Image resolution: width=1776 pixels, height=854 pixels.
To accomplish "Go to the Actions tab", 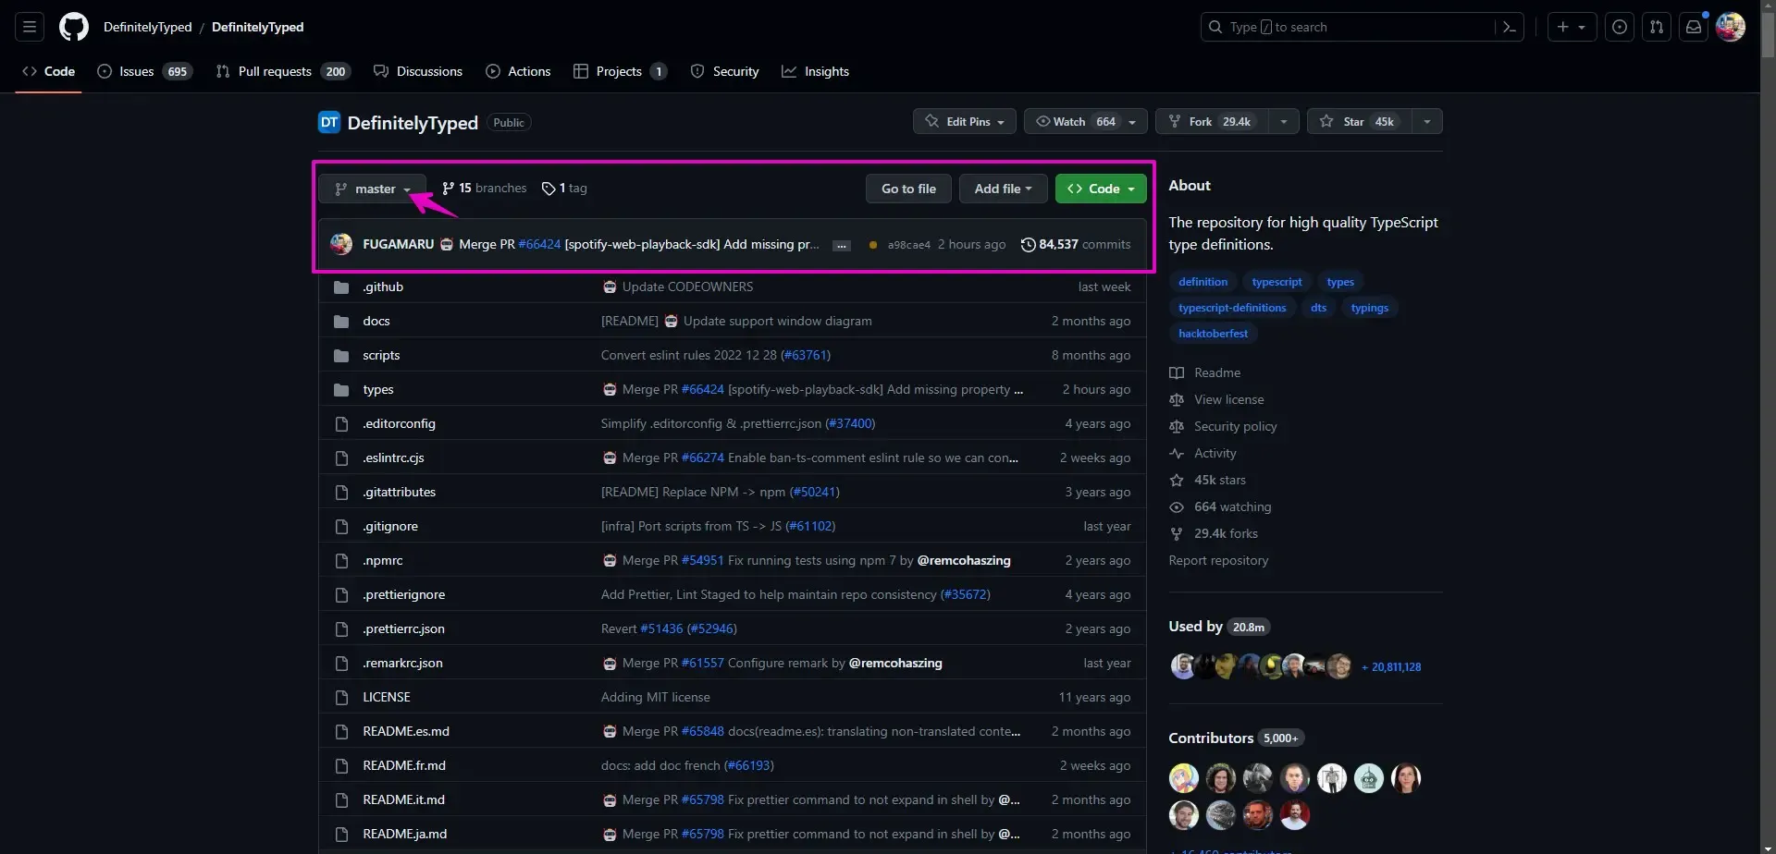I will pos(518,71).
